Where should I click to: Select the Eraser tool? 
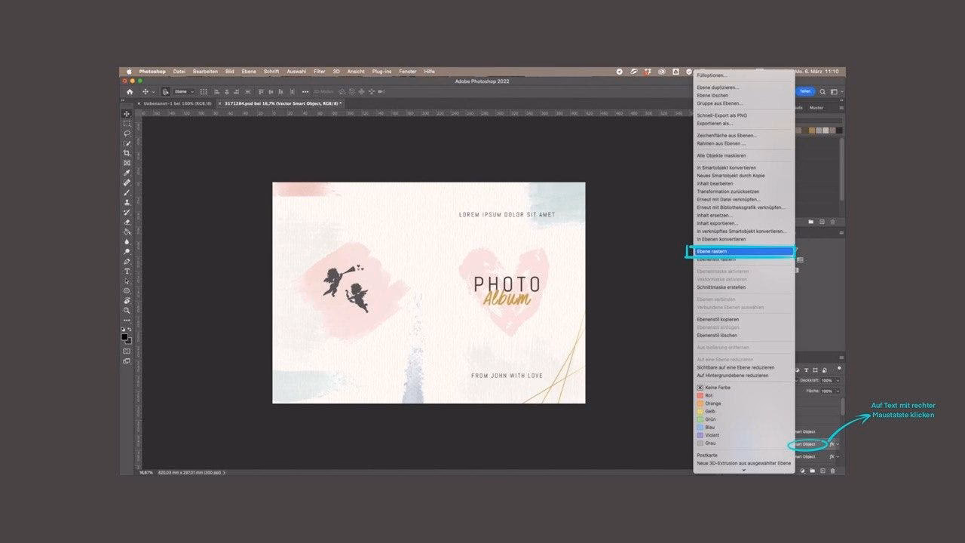click(127, 222)
